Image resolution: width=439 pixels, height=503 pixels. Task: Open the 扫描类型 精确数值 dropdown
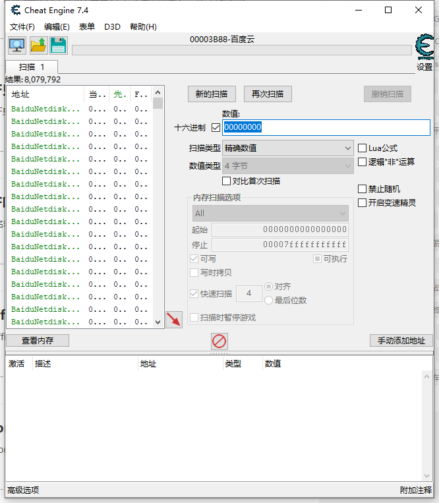pos(287,148)
